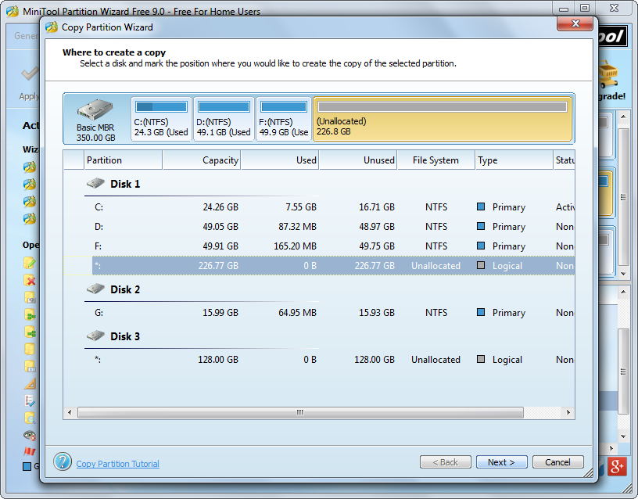This screenshot has height=499, width=638.
Task: Click gray Logical type square in 128.00 GB row
Action: tap(481, 359)
